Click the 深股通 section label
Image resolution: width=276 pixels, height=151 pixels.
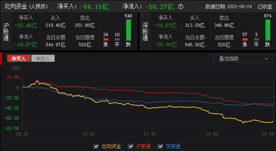click(145, 32)
